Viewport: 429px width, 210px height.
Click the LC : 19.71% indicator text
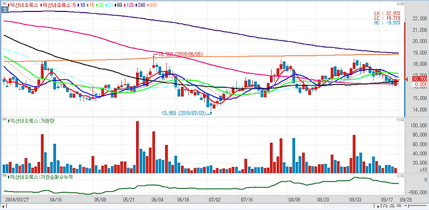click(x=387, y=18)
